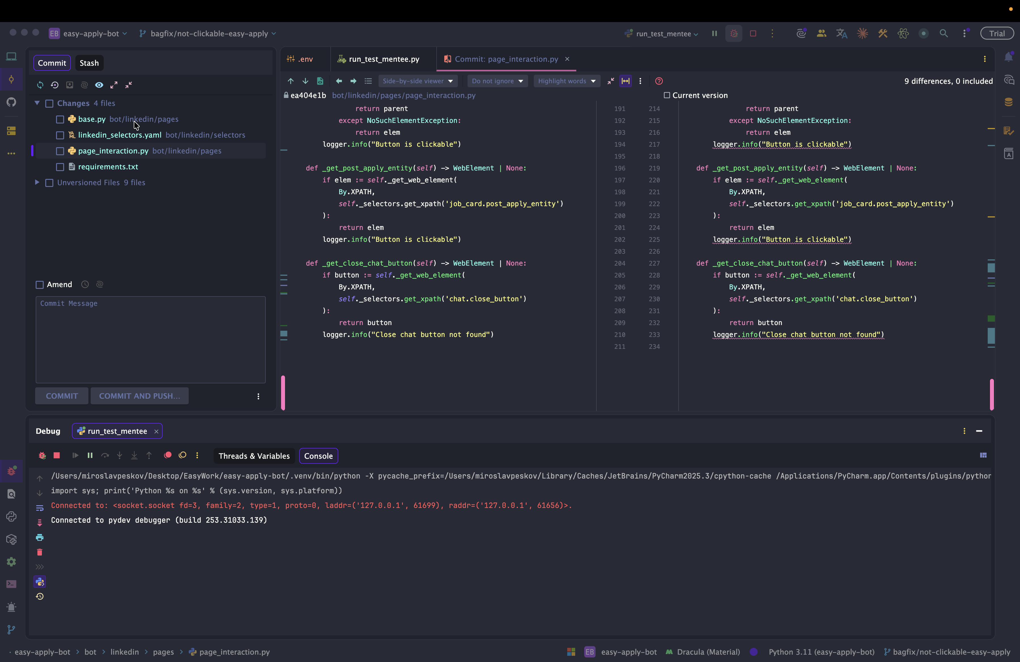
Task: Click the Rollback icon in the Commit toolbar
Action: [54, 85]
